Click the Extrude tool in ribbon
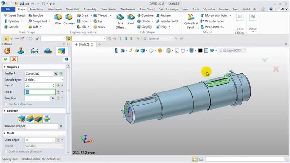 click(x=11, y=27)
